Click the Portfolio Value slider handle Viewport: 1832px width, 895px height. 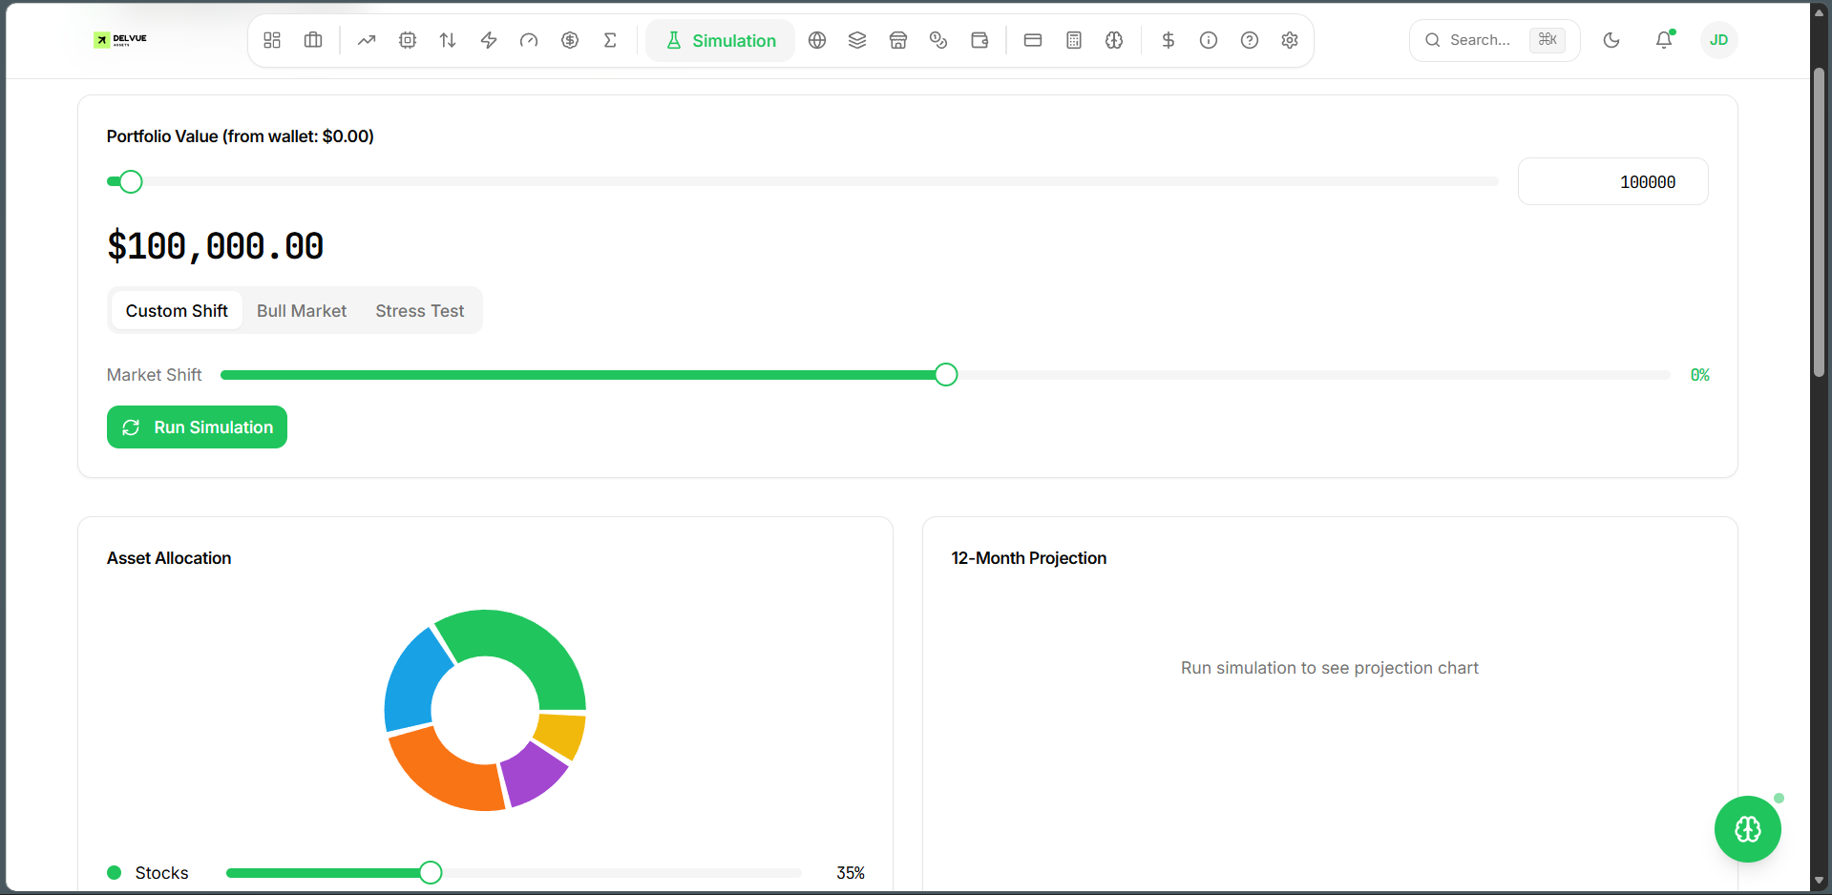point(131,181)
